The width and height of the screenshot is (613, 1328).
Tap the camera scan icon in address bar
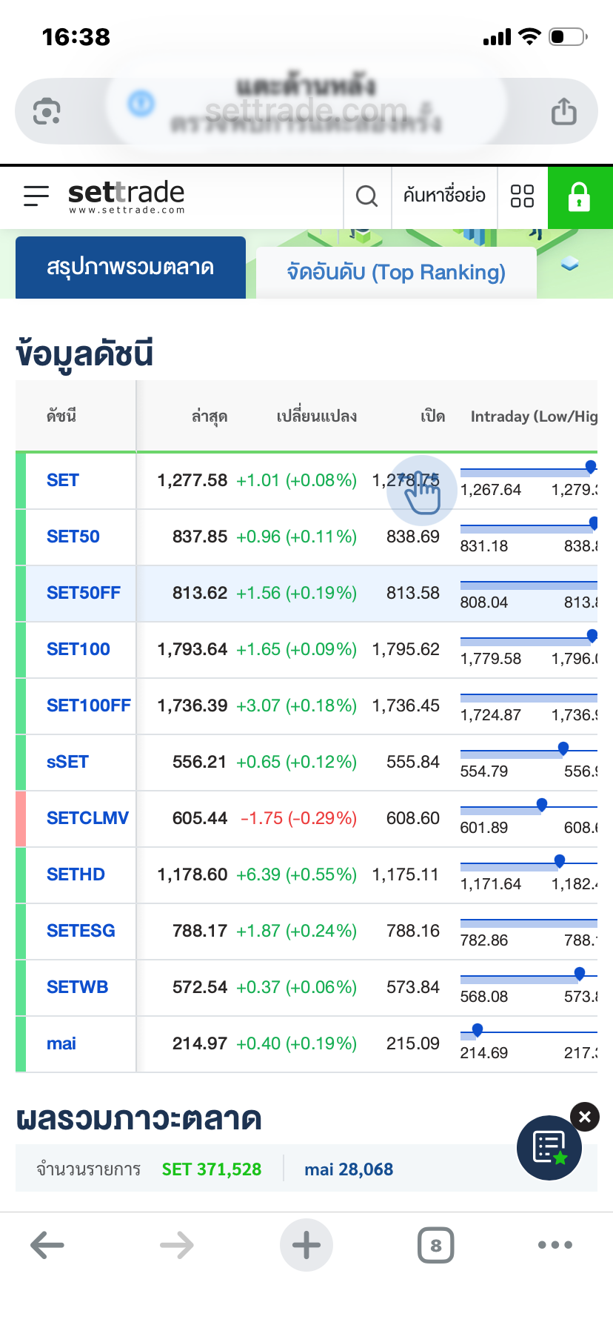[x=47, y=112]
